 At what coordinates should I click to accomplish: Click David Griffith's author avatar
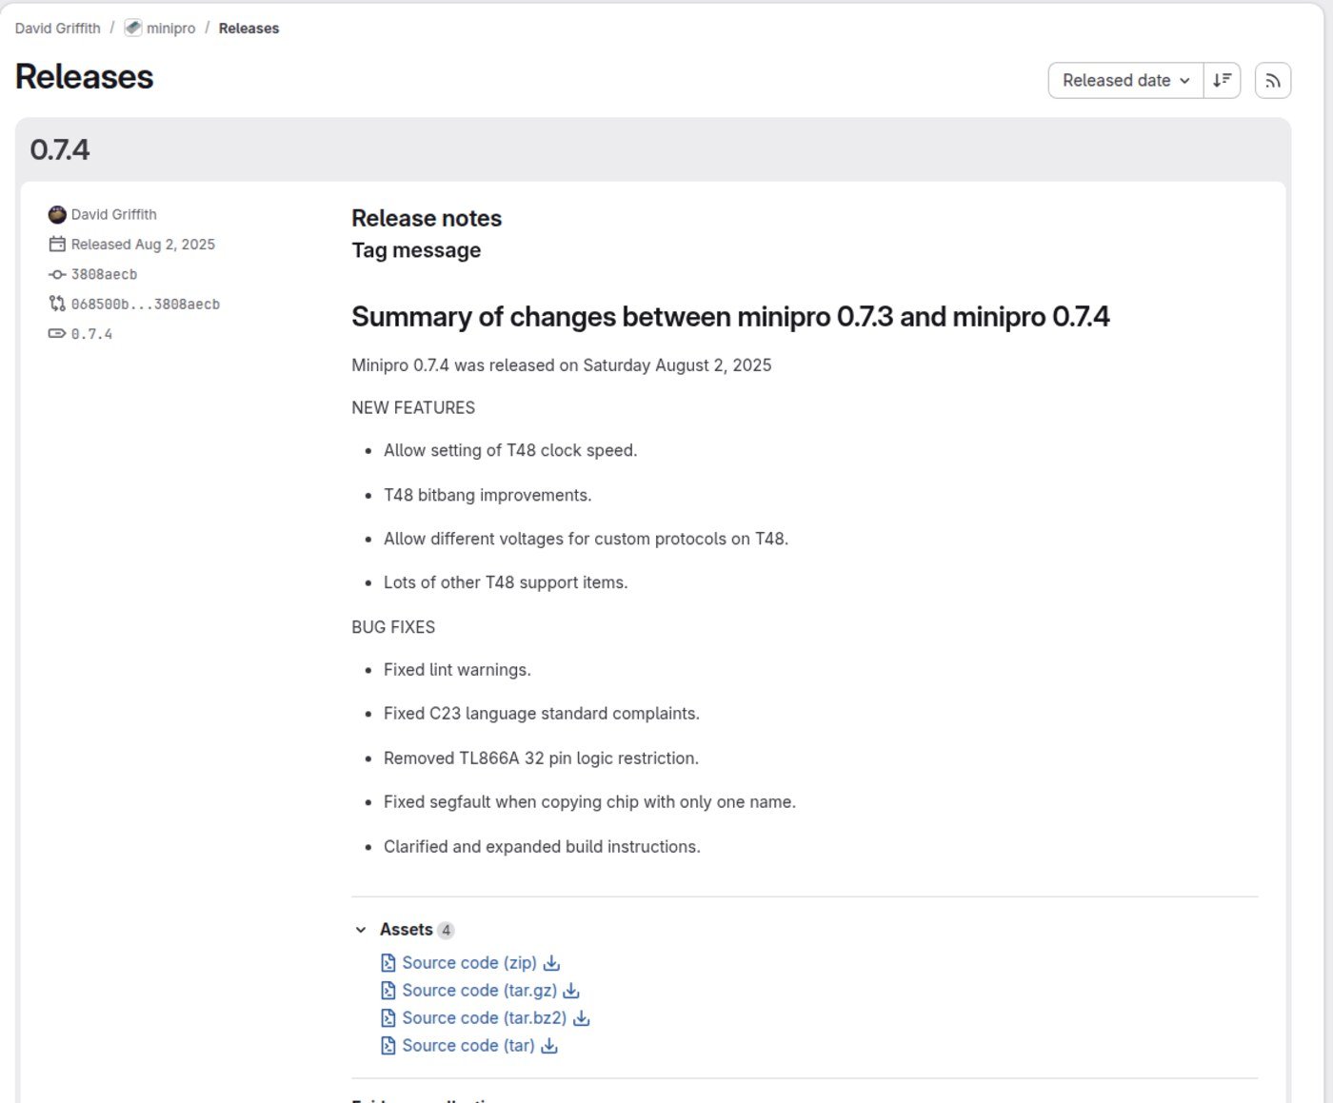click(x=57, y=214)
